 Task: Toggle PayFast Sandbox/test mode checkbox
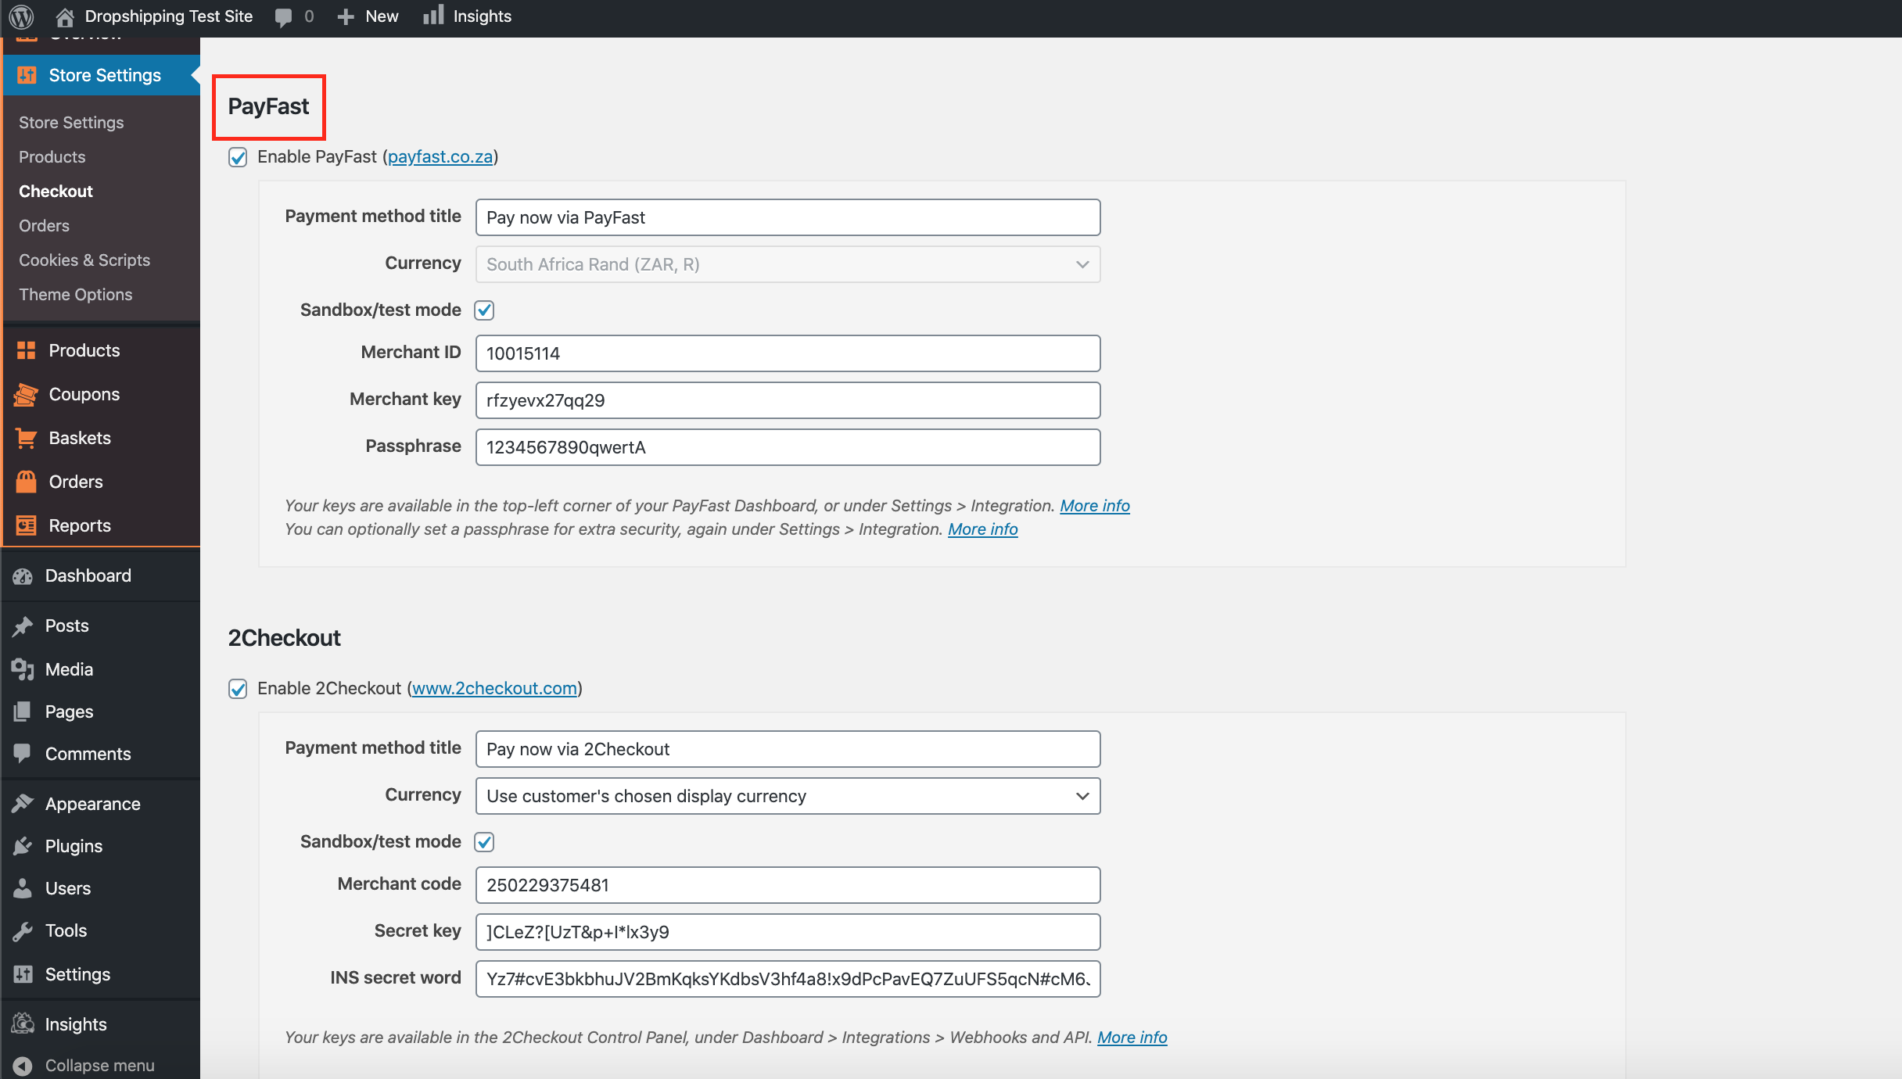point(484,310)
